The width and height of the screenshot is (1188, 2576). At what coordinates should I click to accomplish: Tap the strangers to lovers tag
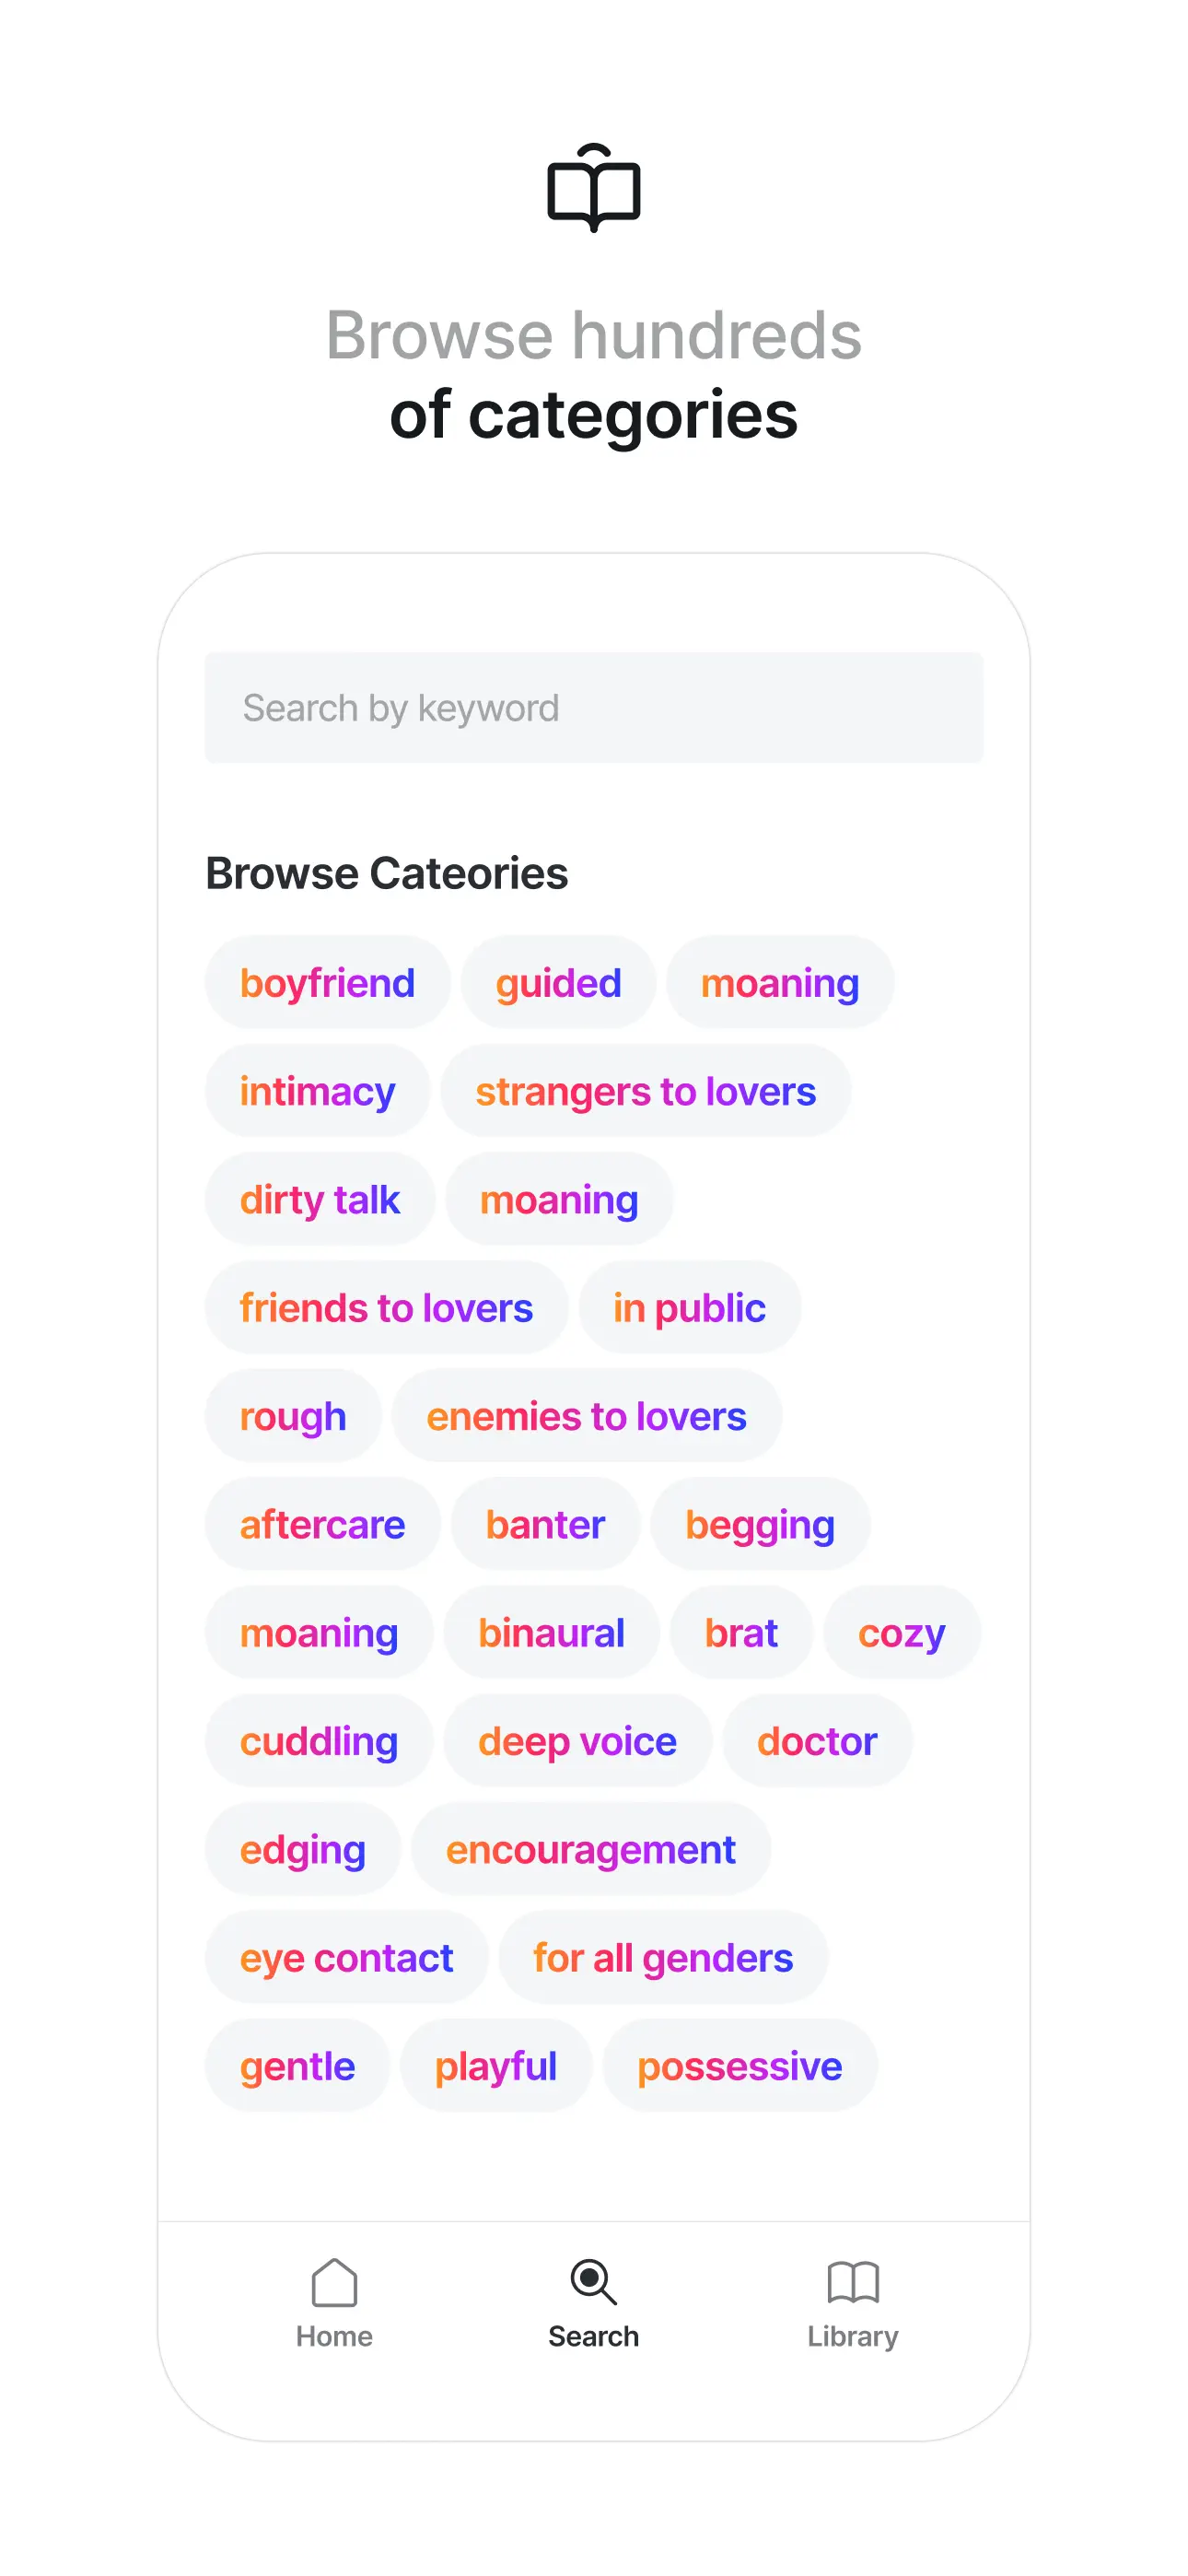(646, 1091)
